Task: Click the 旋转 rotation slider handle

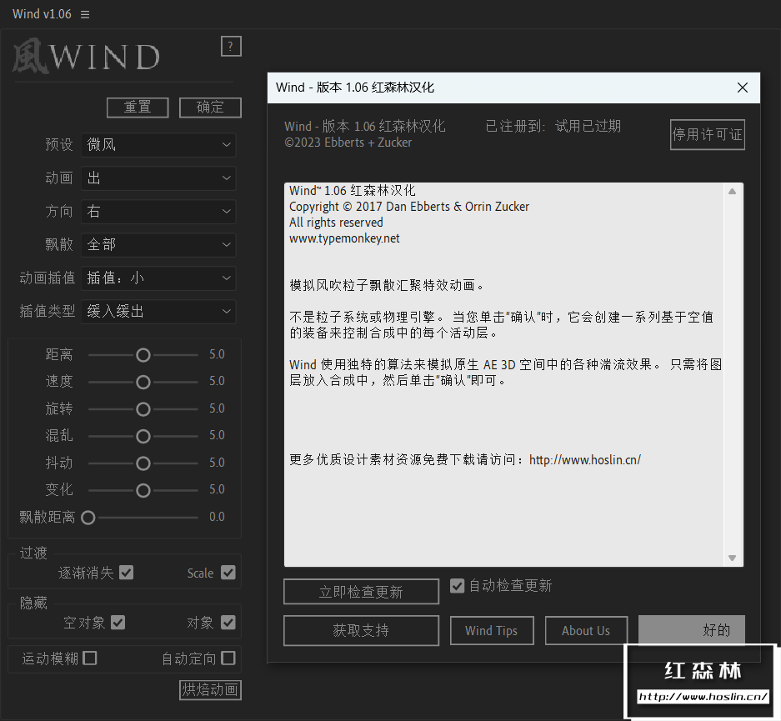Action: tap(143, 409)
